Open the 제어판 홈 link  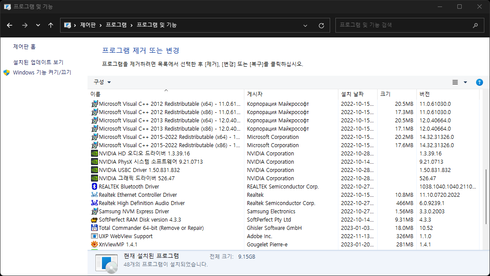pos(24,47)
